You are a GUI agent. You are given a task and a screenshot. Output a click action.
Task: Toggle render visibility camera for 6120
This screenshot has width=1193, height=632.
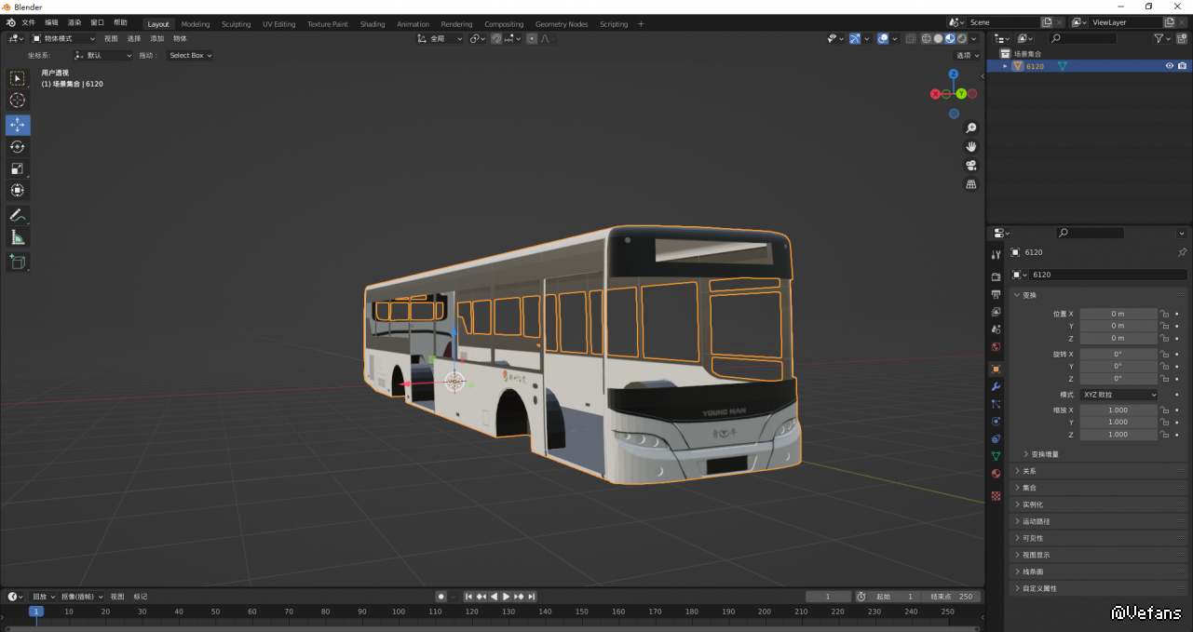(1182, 66)
